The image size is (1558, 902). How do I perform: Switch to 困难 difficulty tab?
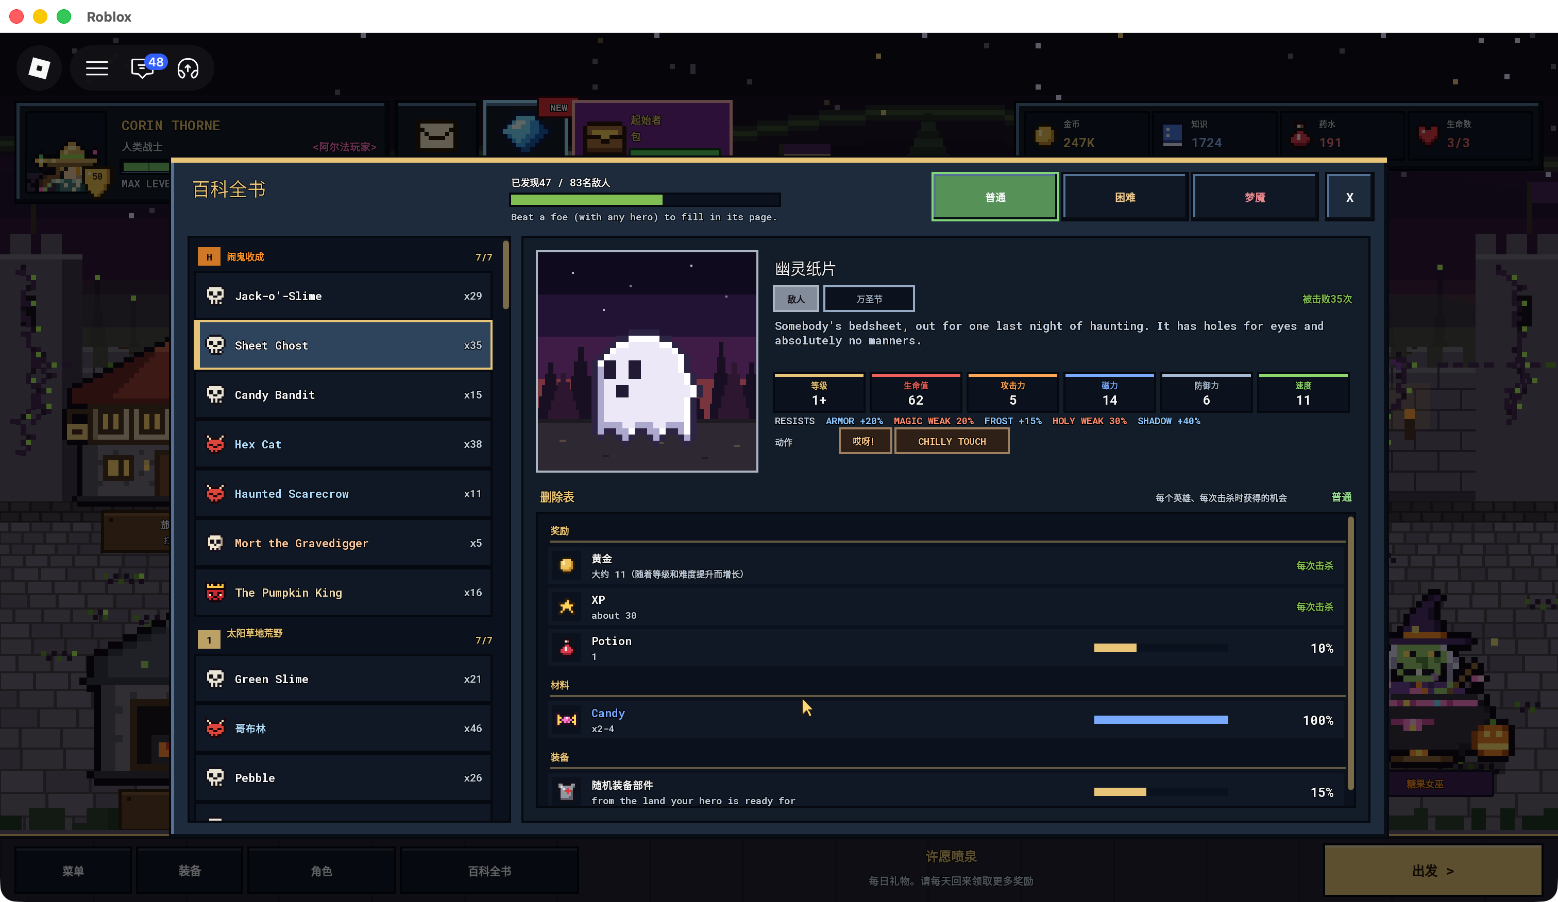tap(1125, 197)
